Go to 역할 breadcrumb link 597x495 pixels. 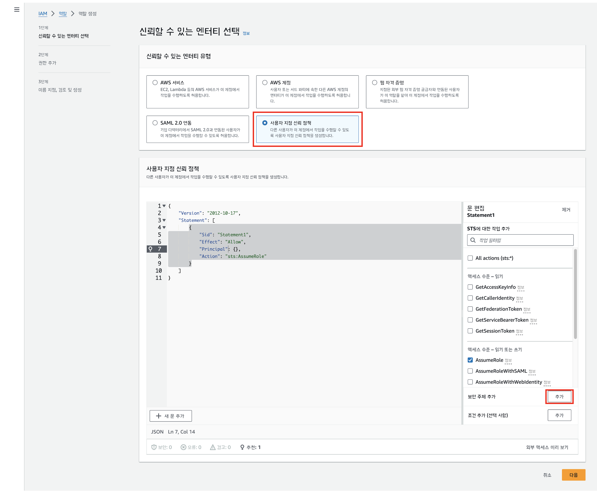pyautogui.click(x=63, y=13)
